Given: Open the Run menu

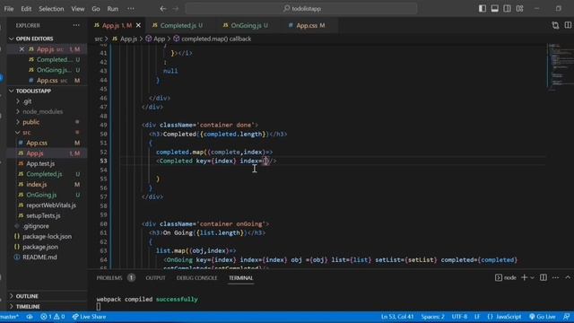Looking at the screenshot, I should click(113, 8).
